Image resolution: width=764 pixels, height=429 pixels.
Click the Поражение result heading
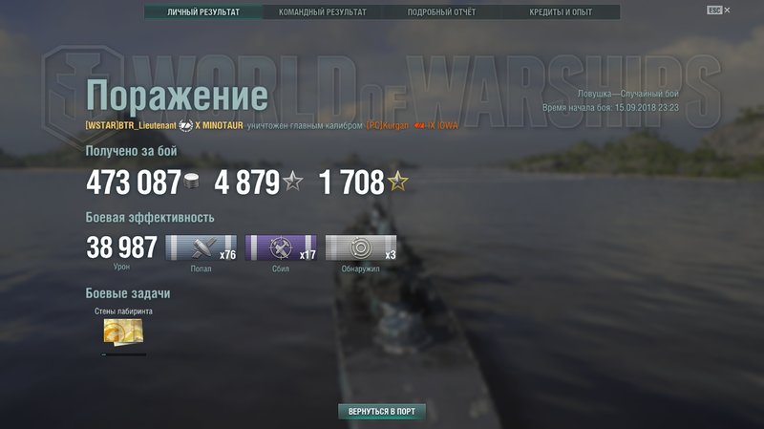(178, 96)
